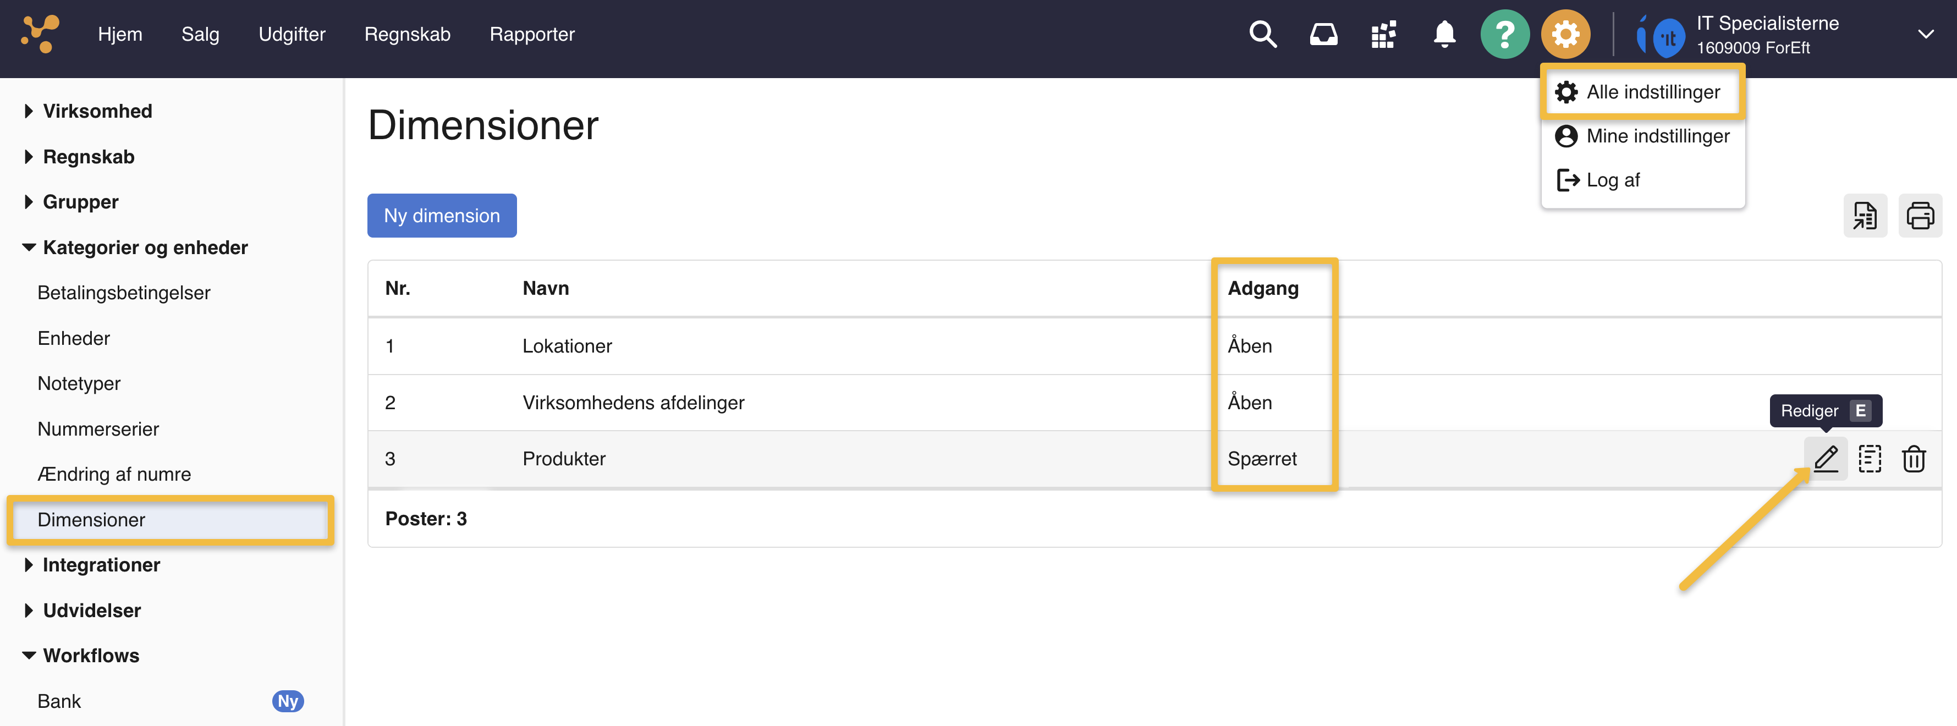The image size is (1957, 726).
Task: Expand the Virksomhed sidebar section
Action: coord(97,111)
